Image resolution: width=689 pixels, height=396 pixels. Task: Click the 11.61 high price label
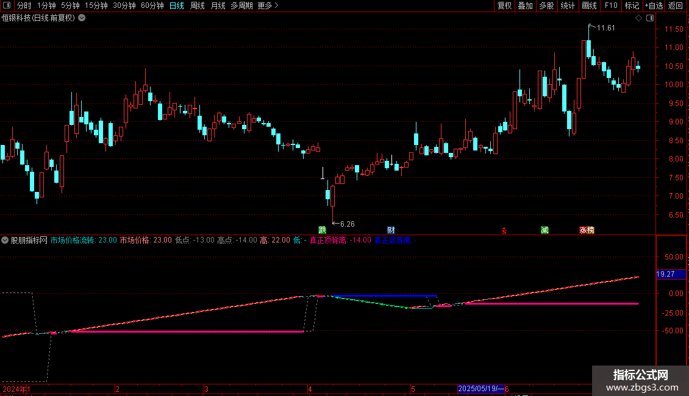606,28
